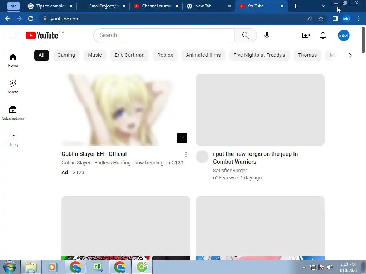Viewport: 366px width, 274px height.
Task: Open Library in sidebar
Action: point(13,139)
